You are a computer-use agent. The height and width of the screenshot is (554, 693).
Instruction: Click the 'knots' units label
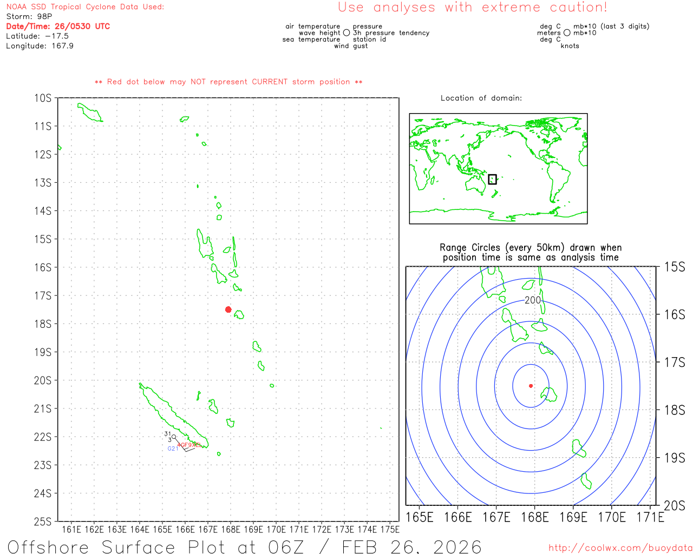(x=570, y=46)
